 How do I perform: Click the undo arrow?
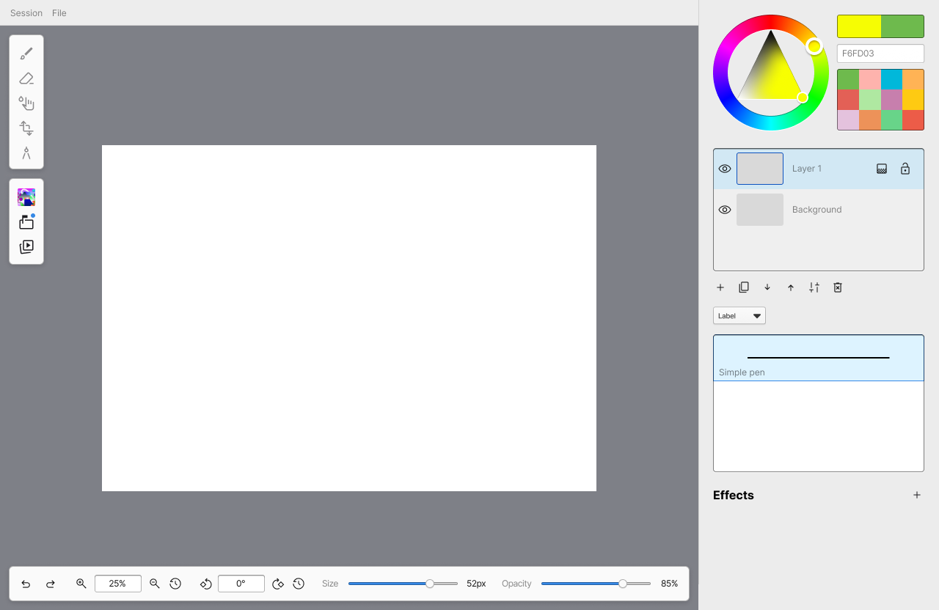26,584
